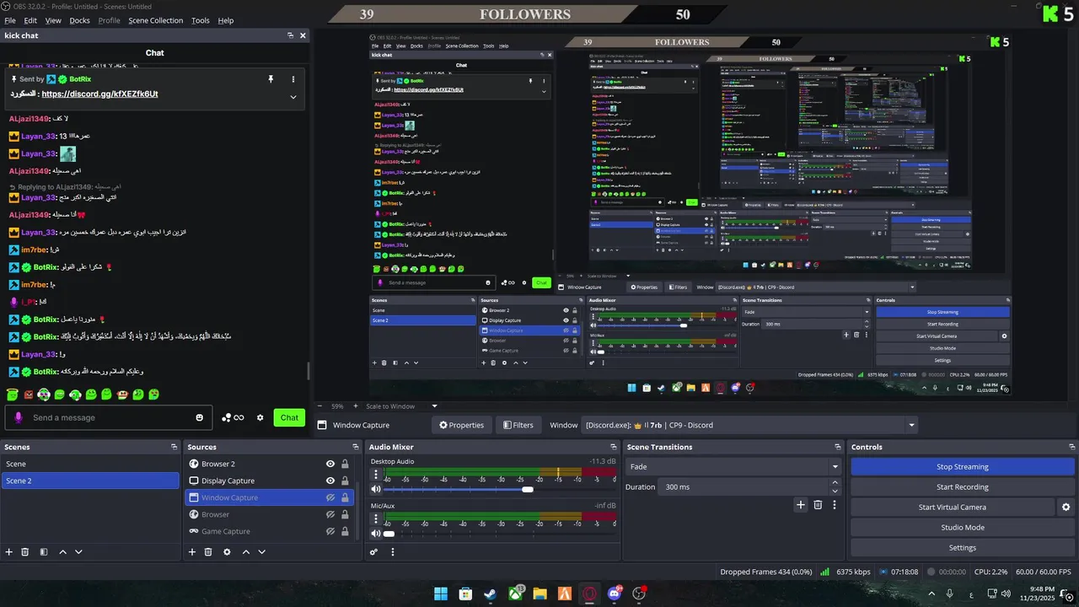This screenshot has width=1079, height=607.
Task: Hide the Browser 2 source
Action: click(x=330, y=464)
